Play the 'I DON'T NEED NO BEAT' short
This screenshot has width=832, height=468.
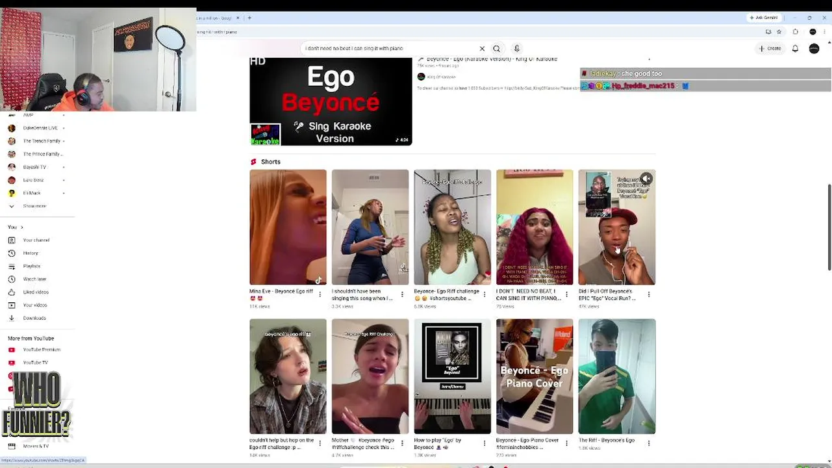coord(535,227)
